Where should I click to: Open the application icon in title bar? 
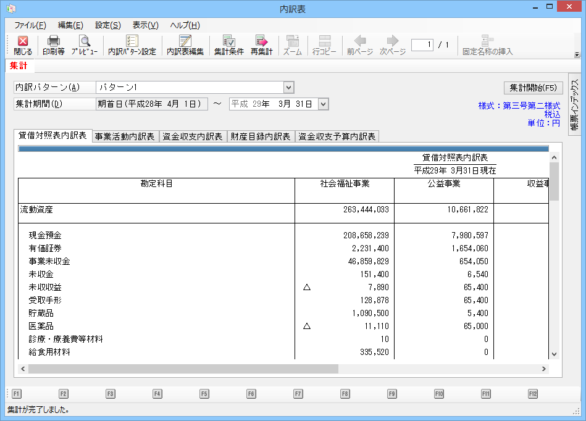(x=10, y=9)
